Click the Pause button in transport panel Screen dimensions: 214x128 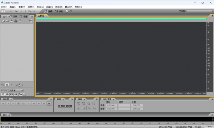(13, 104)
